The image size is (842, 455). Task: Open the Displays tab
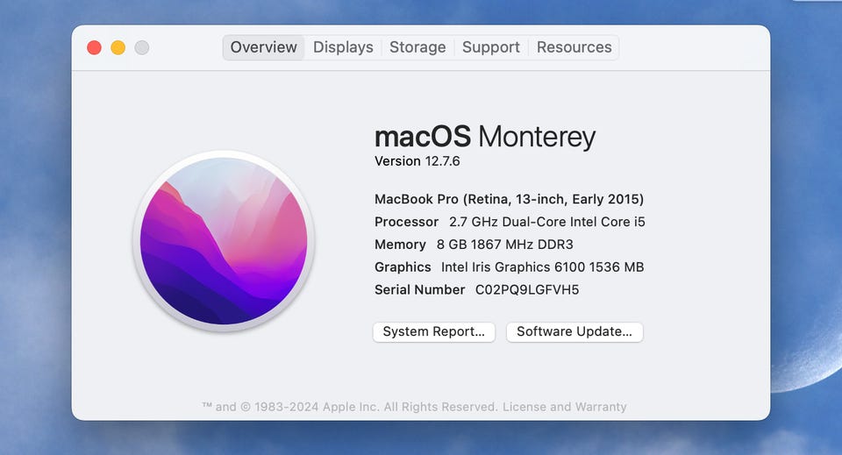coord(343,47)
